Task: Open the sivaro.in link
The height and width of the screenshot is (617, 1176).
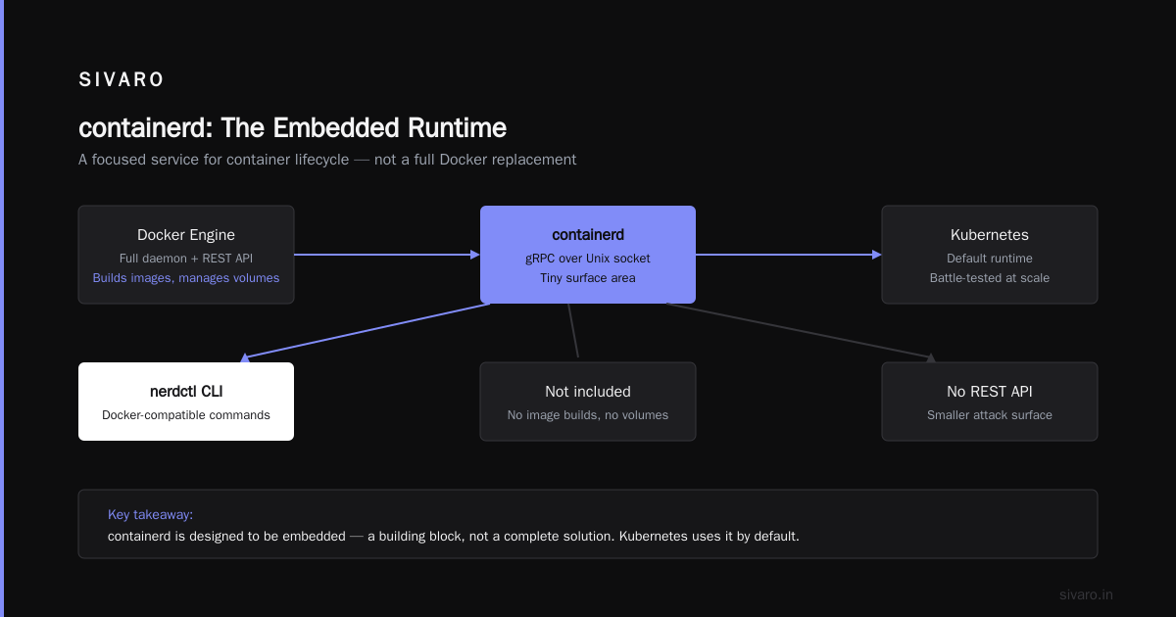Action: click(x=1086, y=594)
